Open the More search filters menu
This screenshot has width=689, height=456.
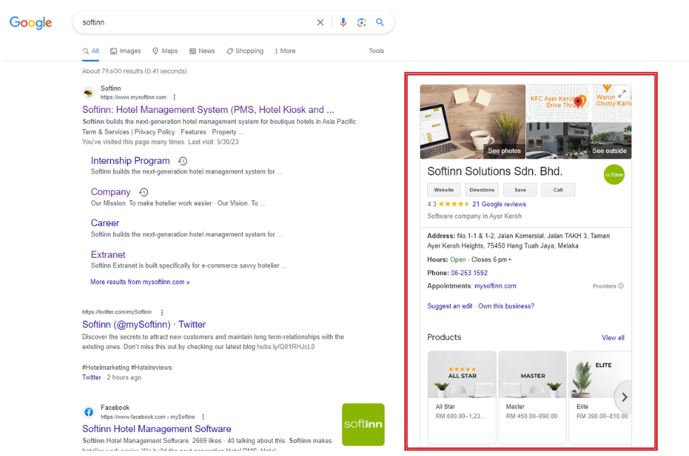click(285, 51)
